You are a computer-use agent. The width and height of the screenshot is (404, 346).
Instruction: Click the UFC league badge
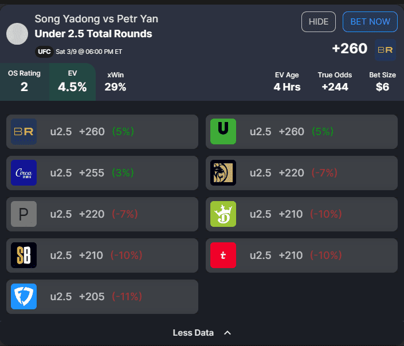tap(44, 52)
